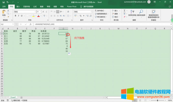Open the font size dropdown
This screenshot has height=102, width=173.
click(x=41, y=12)
